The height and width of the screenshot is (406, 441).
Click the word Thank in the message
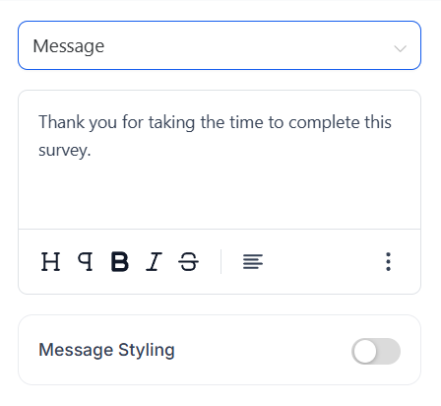[61, 122]
